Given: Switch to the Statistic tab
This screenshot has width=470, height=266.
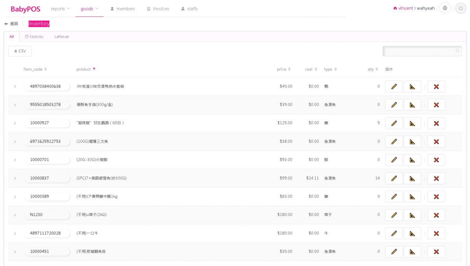Looking at the screenshot, I should click(x=34, y=37).
